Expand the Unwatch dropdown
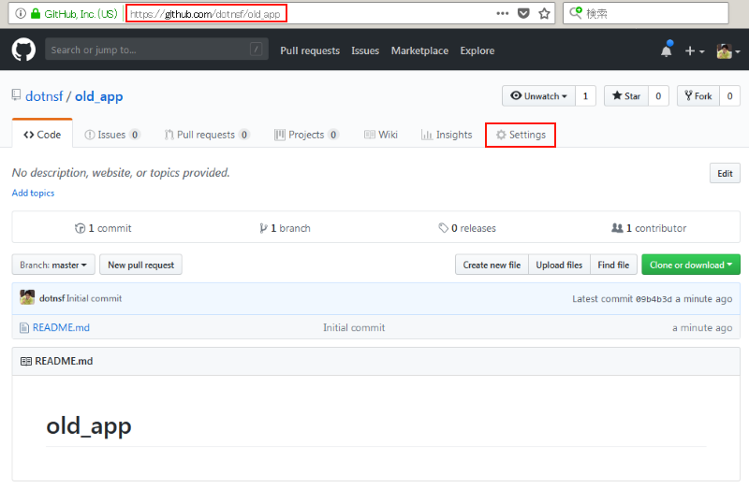Viewport: 749px width, 488px height. click(x=539, y=96)
